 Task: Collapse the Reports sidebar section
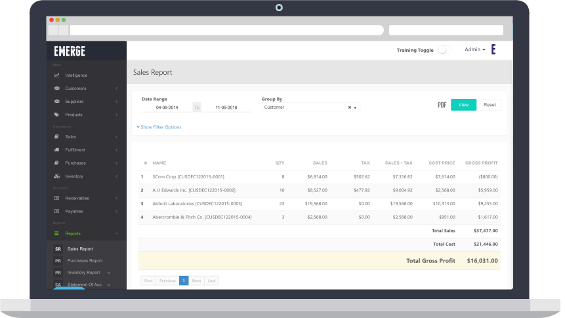[x=116, y=233]
